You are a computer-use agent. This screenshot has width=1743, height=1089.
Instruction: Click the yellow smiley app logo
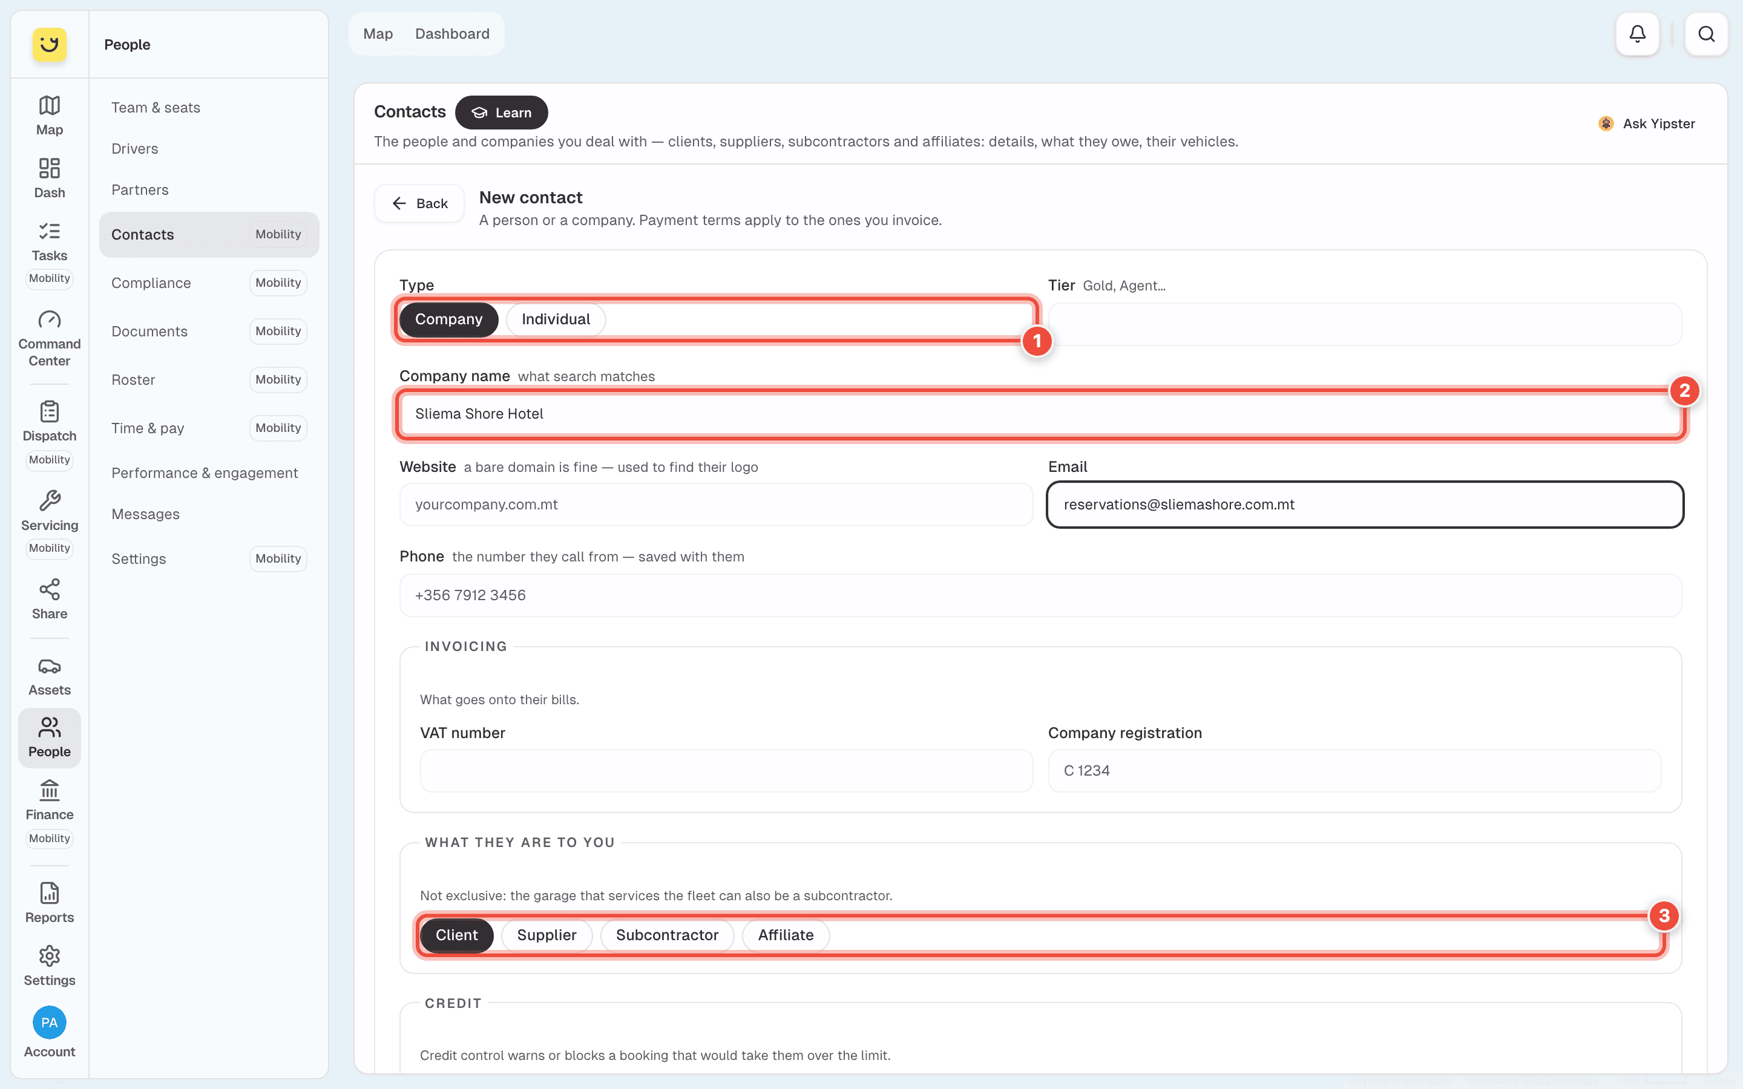[x=49, y=45]
